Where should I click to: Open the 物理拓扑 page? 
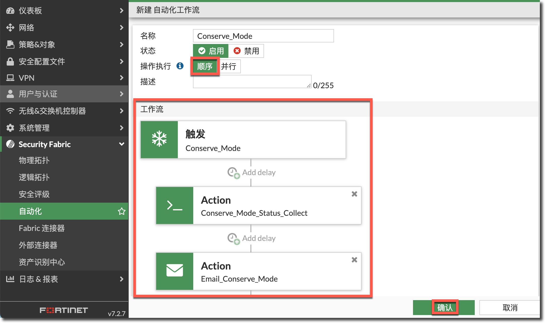click(x=34, y=160)
